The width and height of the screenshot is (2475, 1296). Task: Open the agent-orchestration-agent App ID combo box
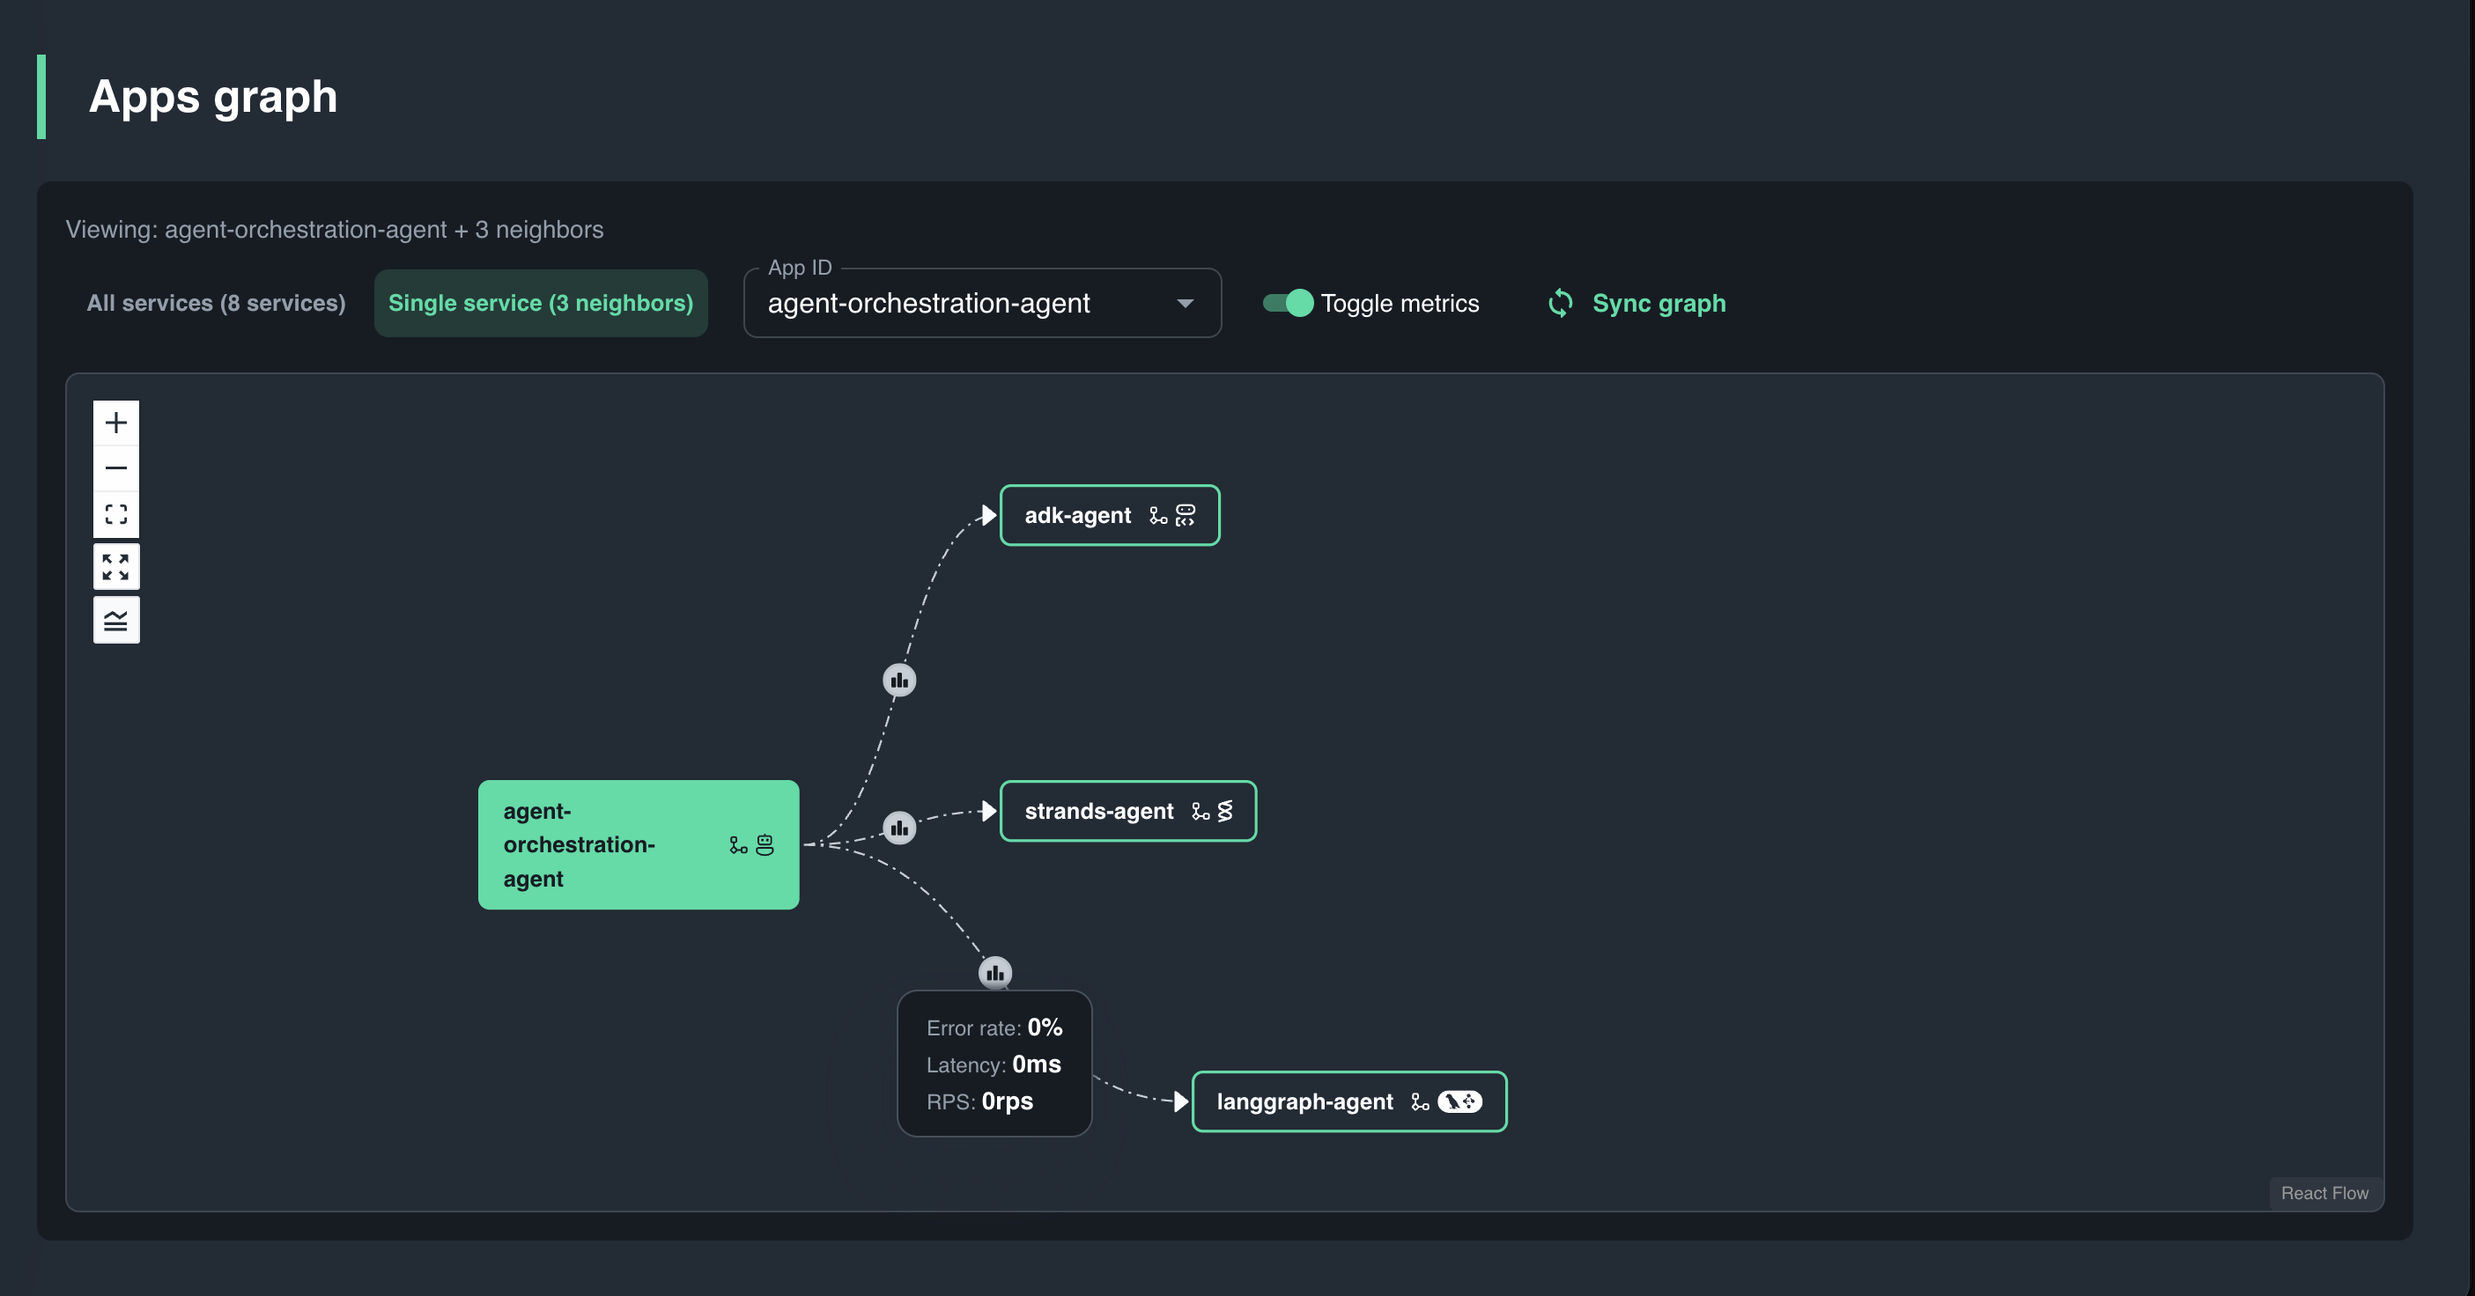click(x=982, y=303)
